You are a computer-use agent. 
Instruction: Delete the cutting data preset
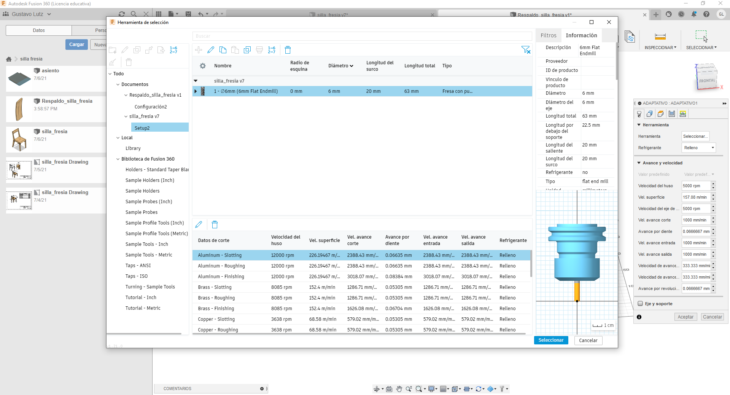[215, 225]
